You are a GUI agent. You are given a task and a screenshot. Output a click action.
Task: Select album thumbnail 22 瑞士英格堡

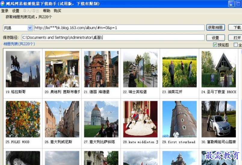(x=140, y=69)
